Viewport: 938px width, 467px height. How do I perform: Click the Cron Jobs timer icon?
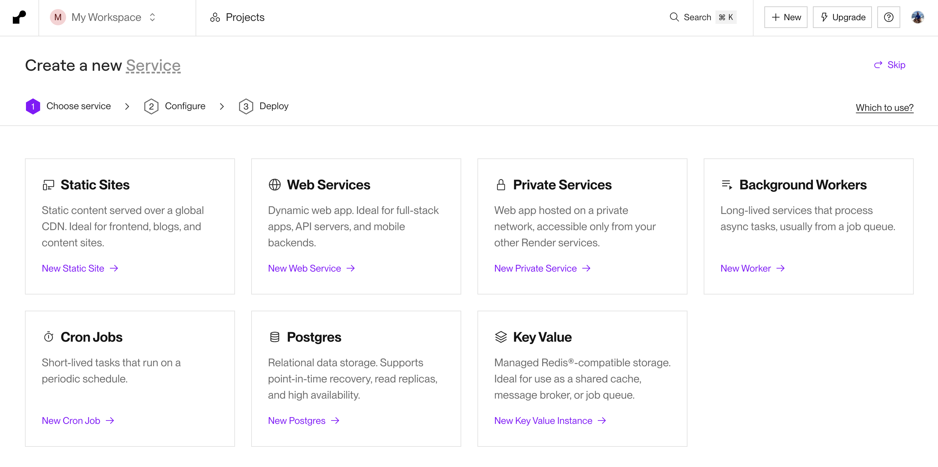pos(49,337)
